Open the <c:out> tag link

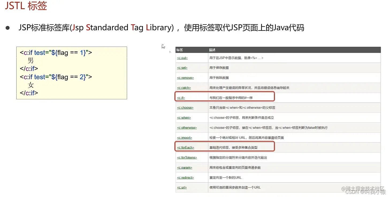182,58
